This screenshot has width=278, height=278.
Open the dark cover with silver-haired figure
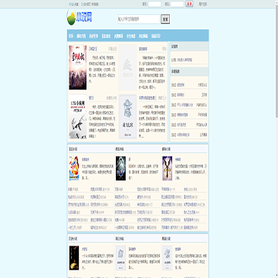[120, 168]
